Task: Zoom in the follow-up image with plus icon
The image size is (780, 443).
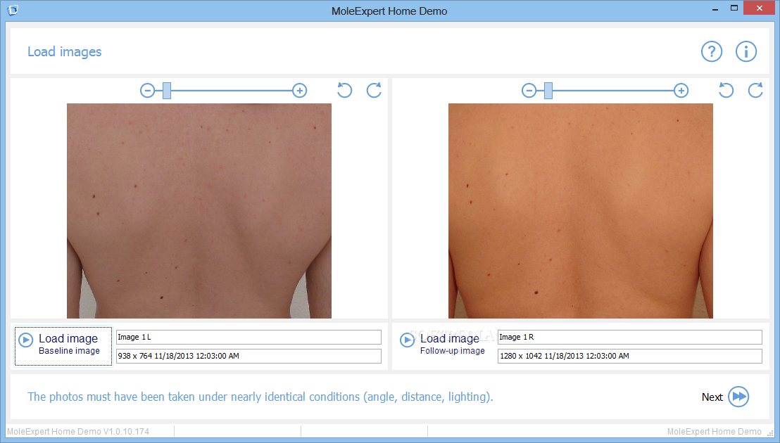Action: 681,91
